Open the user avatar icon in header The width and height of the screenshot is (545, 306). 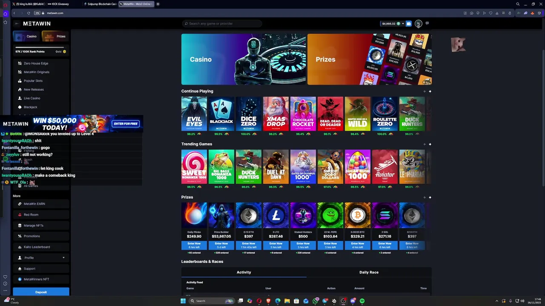click(418, 24)
